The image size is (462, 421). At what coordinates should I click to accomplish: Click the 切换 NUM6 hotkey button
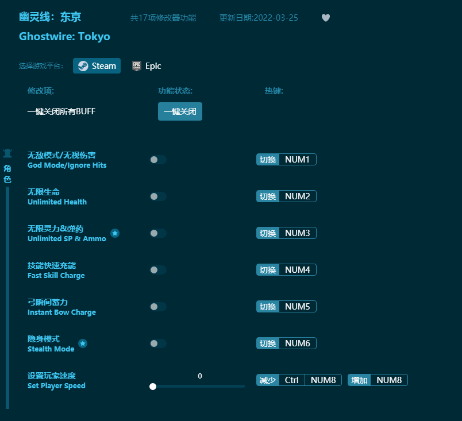pos(286,343)
